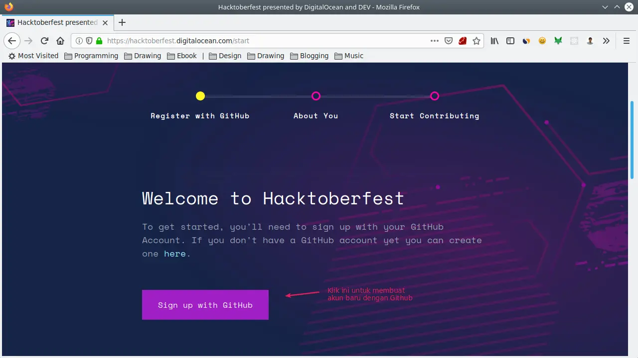Open the Firefox hamburger menu
Screen dimensions: 638x358
(x=627, y=41)
